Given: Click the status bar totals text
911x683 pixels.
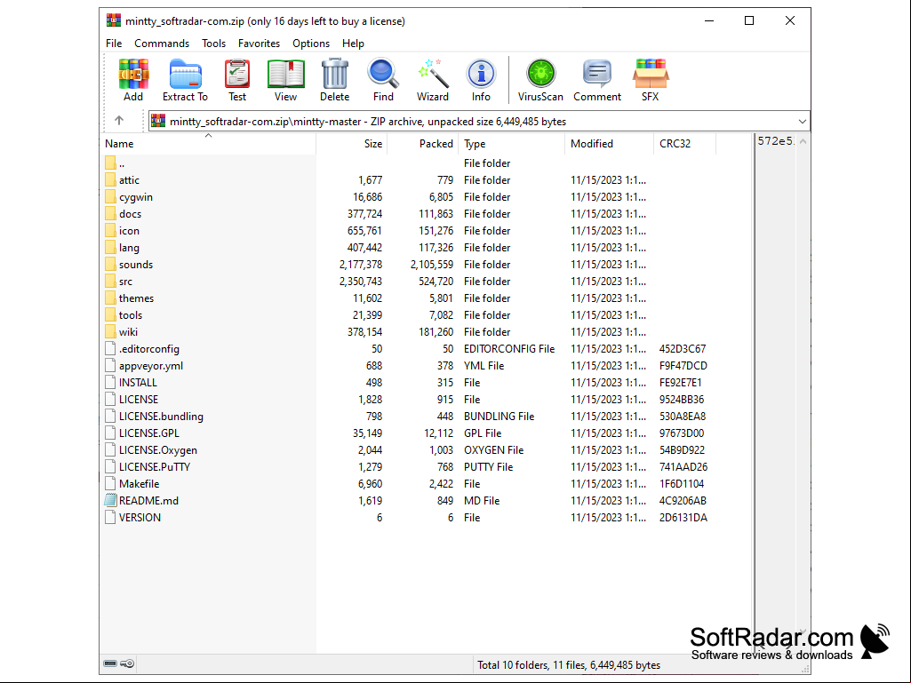Looking at the screenshot, I should 569,664.
